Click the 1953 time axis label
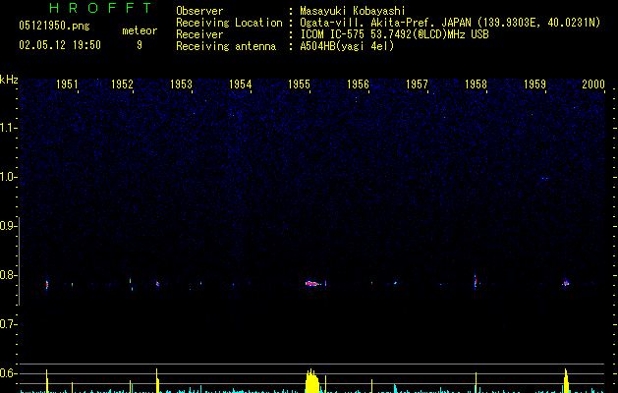Screen dimensions: 618x393 pyautogui.click(x=181, y=84)
